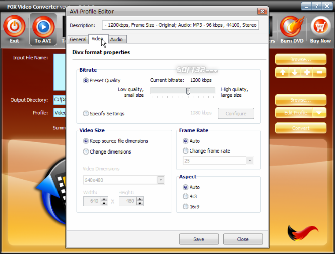This screenshot has width=335, height=254.
Task: Click the Configure button
Action: (x=236, y=113)
